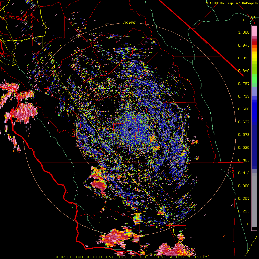This screenshot has width=259, height=259.
Task: Click the black radar site dot at center
Action: click(129, 129)
